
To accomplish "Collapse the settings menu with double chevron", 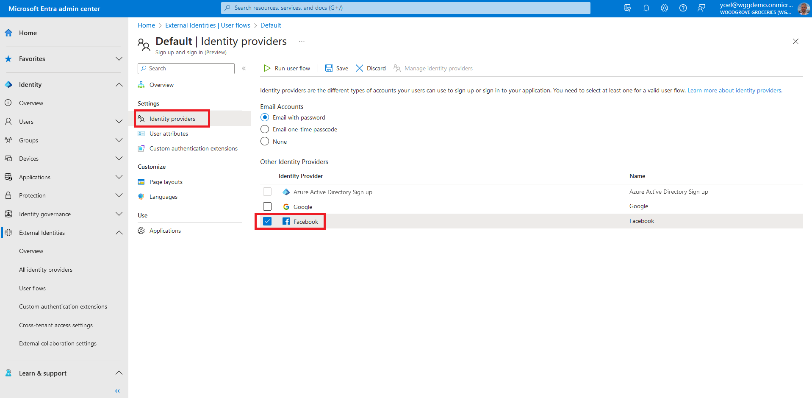I will (244, 69).
